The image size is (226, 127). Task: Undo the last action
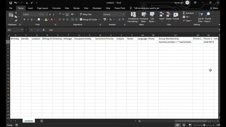pyautogui.click(x=15, y=3)
